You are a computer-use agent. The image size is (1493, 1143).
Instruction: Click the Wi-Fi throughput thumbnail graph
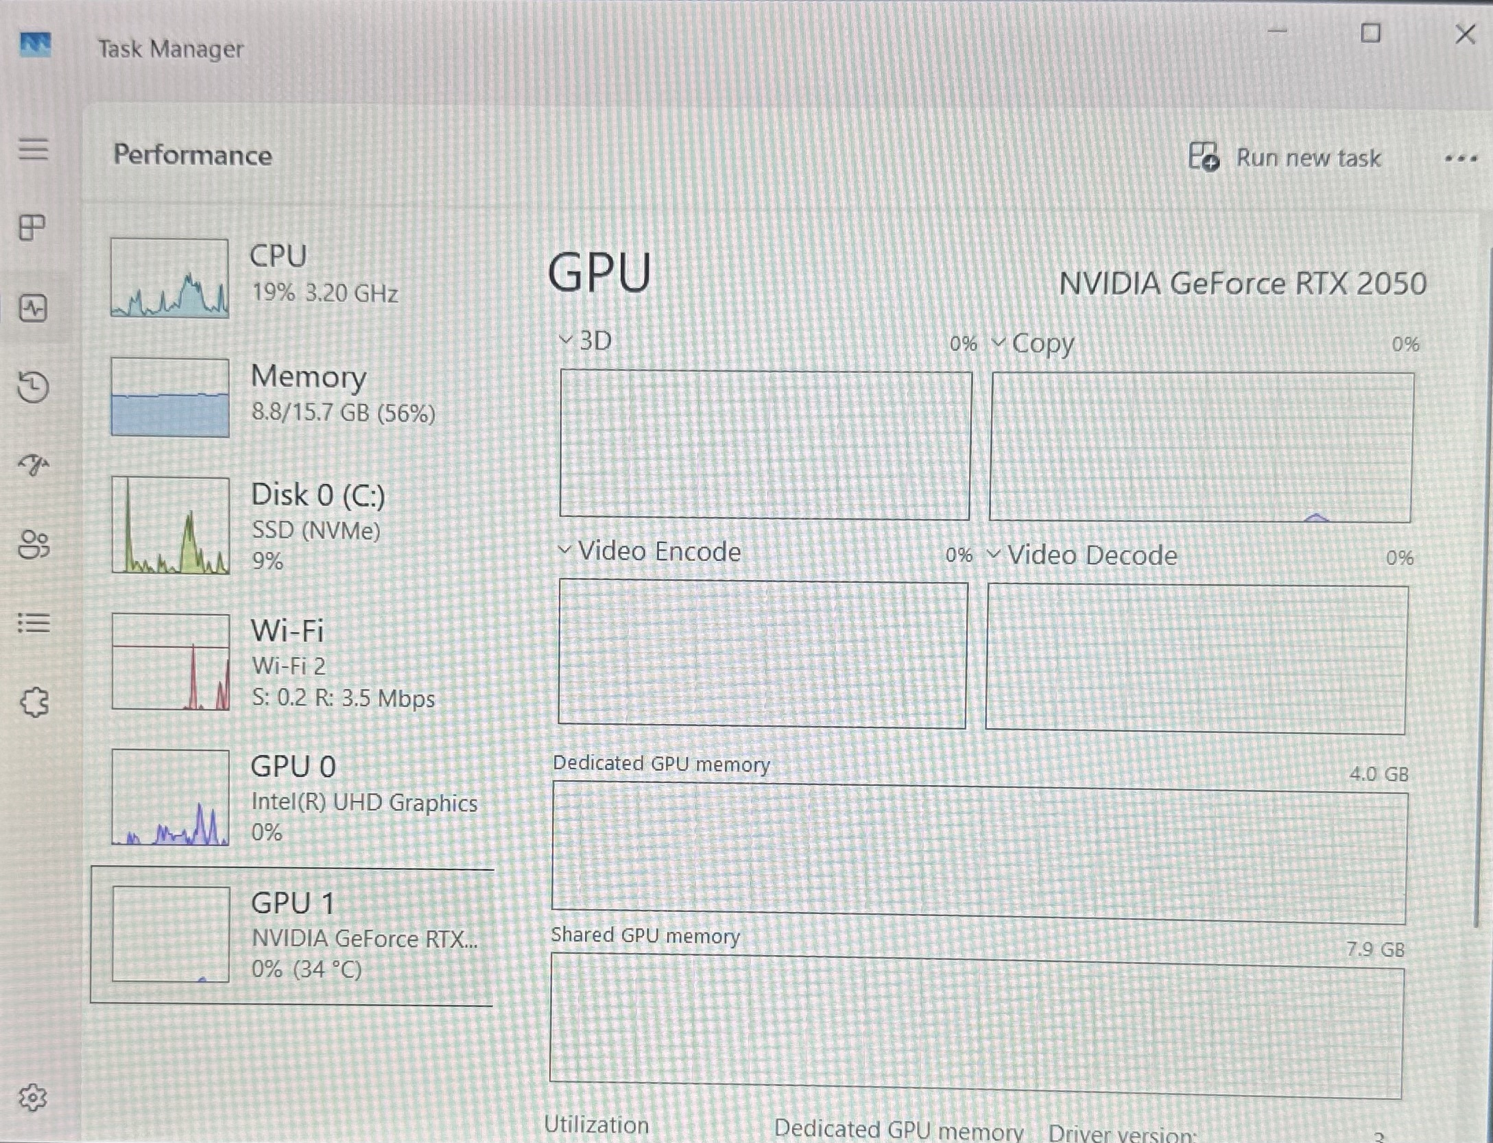pyautogui.click(x=171, y=662)
